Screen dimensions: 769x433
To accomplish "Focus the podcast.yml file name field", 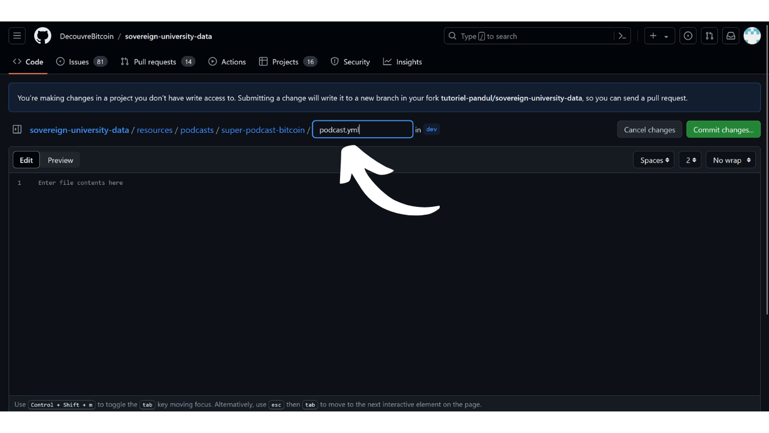I will [x=363, y=129].
